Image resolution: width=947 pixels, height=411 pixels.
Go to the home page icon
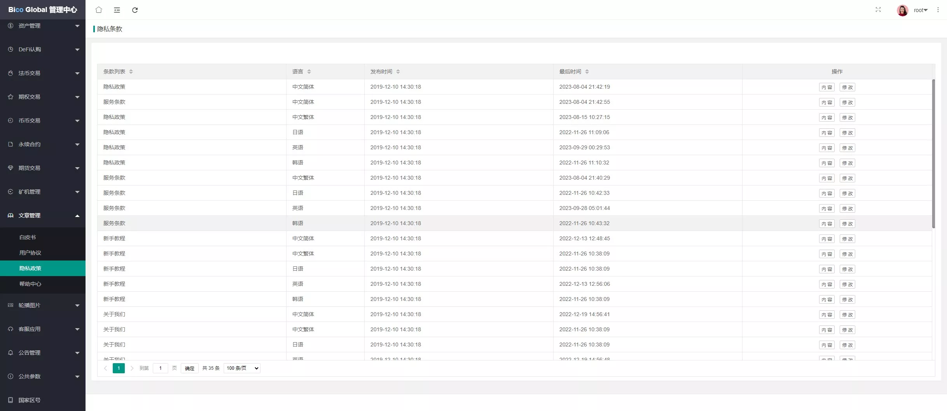point(99,10)
